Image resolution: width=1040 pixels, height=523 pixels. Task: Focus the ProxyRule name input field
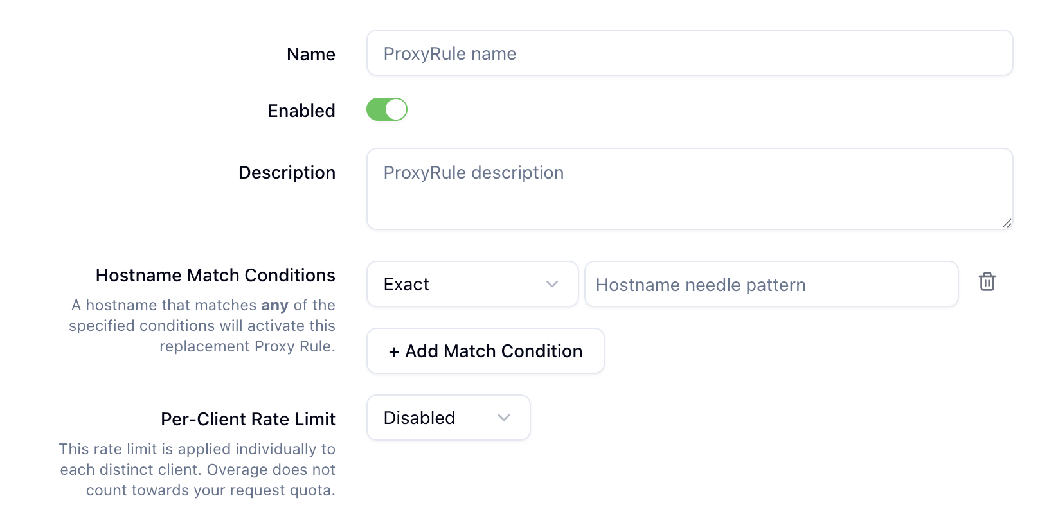tap(689, 53)
